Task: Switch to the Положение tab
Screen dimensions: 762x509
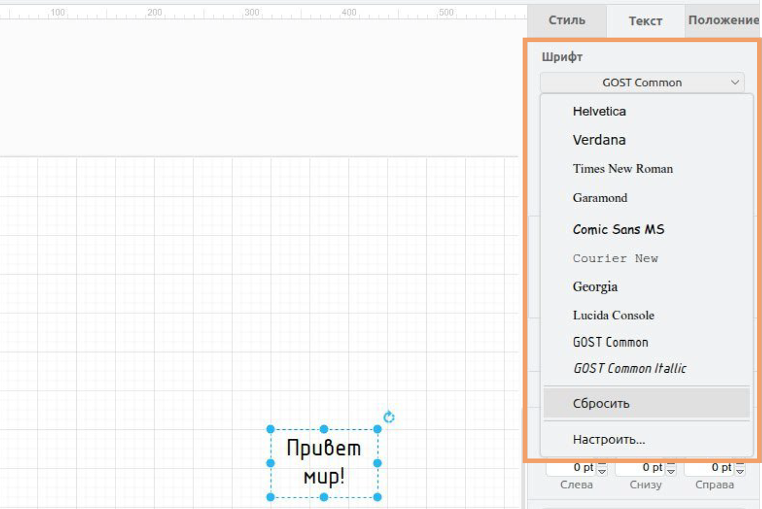Action: (x=723, y=20)
